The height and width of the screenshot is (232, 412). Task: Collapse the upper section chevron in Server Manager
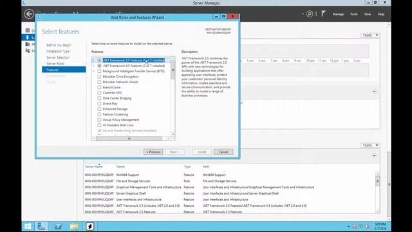(374, 92)
